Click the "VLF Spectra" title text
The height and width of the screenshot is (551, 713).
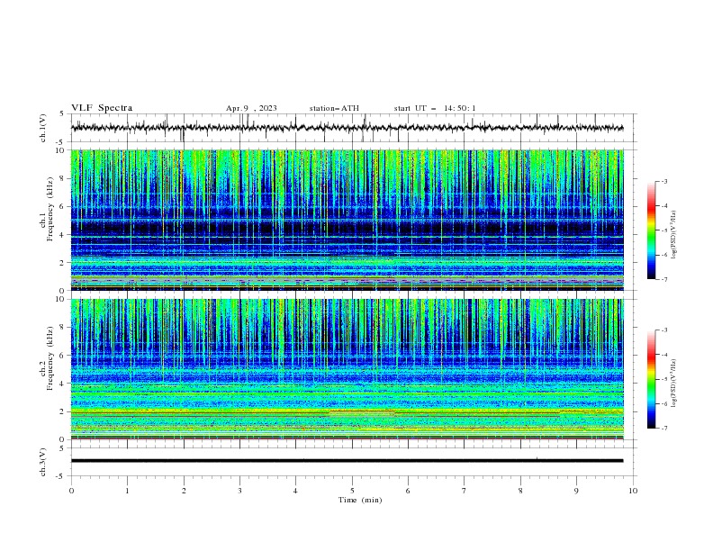pyautogui.click(x=102, y=108)
